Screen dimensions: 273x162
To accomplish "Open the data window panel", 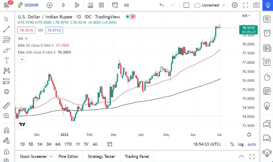I will pyautogui.click(x=267, y=62).
